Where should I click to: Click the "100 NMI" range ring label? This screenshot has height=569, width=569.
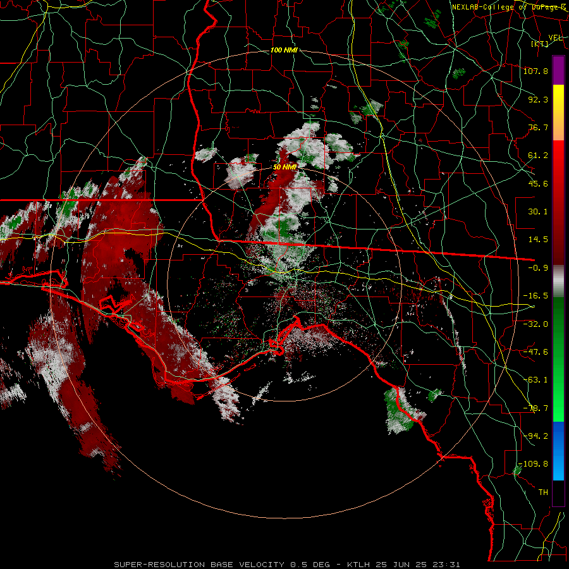tap(284, 50)
